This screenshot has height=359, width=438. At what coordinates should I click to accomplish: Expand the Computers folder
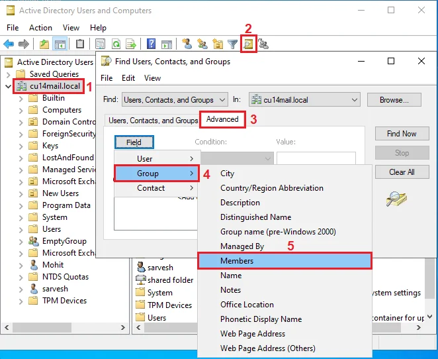[x=21, y=110]
